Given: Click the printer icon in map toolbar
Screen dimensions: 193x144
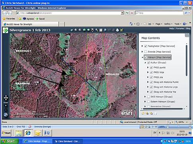Looking at the screenshot, I should point(117,30).
